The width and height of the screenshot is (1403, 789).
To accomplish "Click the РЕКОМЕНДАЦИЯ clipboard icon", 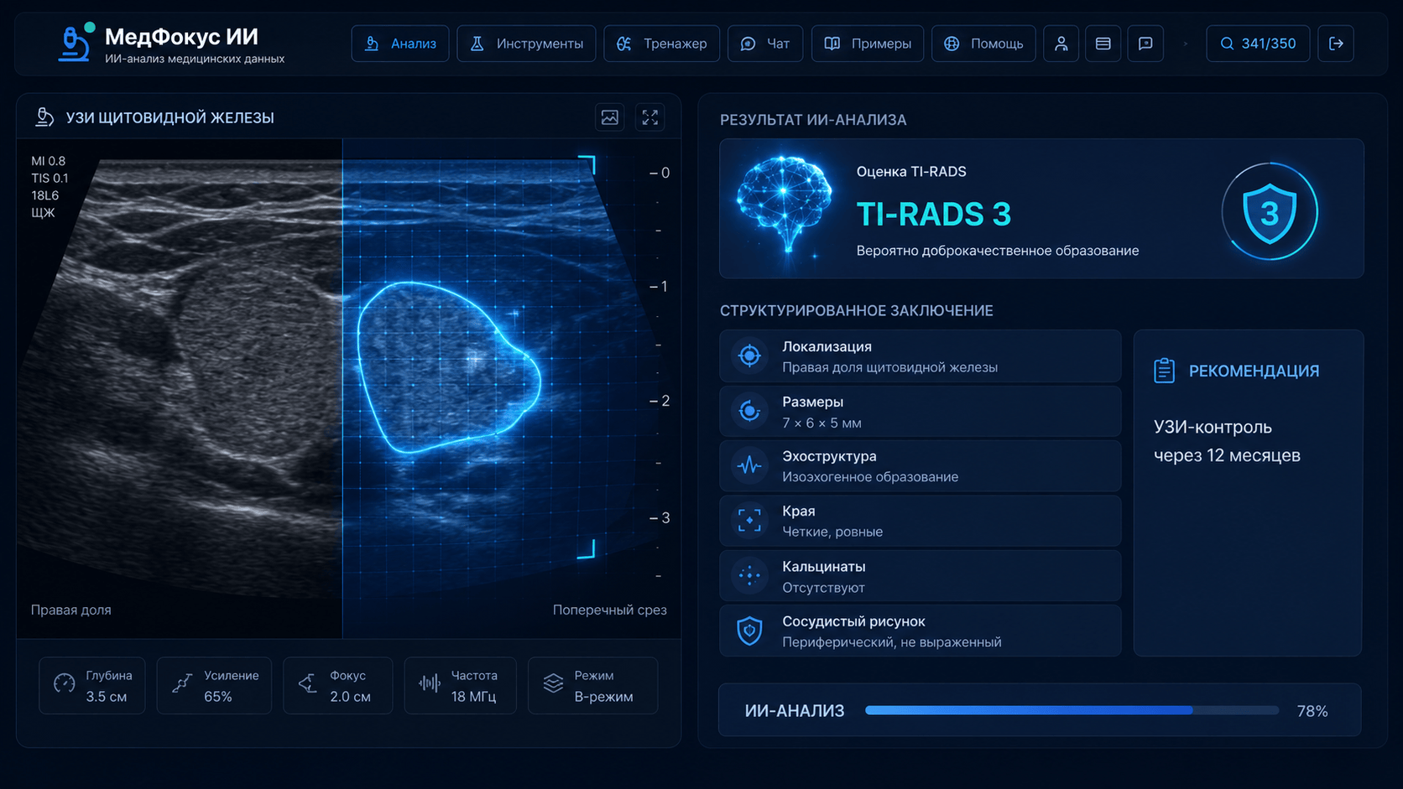I will (1164, 370).
